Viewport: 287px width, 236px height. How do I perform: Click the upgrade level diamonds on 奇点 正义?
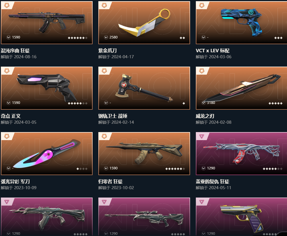(78, 103)
